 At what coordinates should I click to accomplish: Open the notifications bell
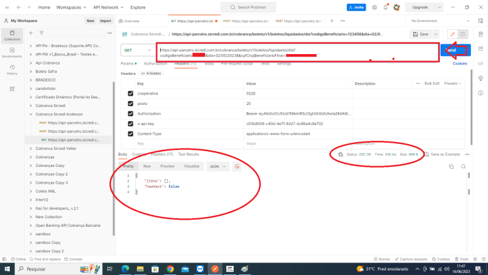point(385,7)
